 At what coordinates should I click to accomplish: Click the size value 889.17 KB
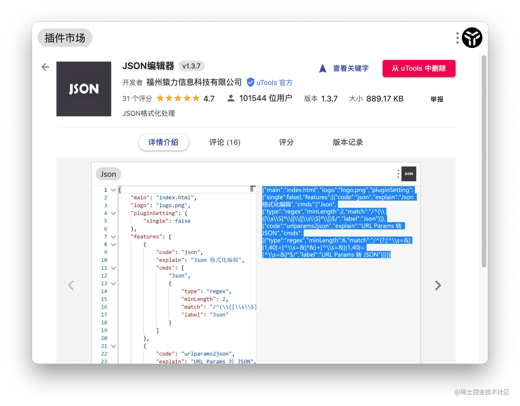(x=385, y=99)
